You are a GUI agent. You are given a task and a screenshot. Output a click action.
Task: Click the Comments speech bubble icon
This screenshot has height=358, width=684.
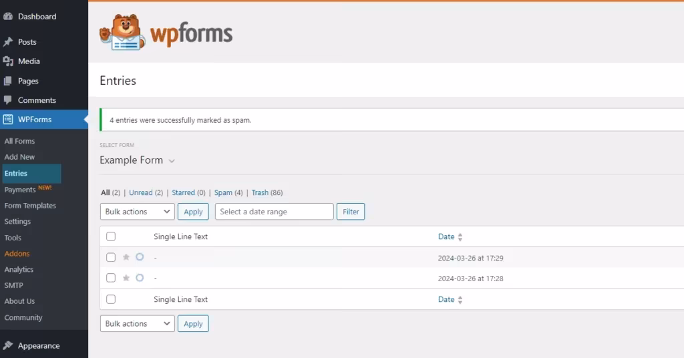click(x=8, y=100)
